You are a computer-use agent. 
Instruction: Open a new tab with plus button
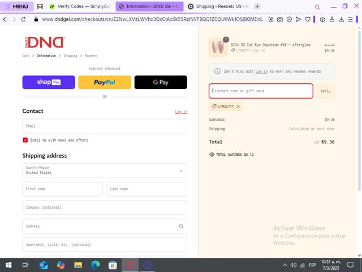click(257, 6)
